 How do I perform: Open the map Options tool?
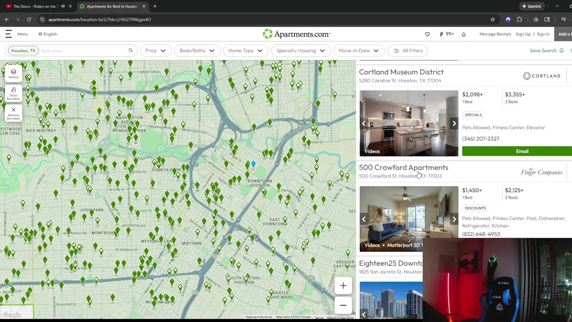click(x=13, y=73)
